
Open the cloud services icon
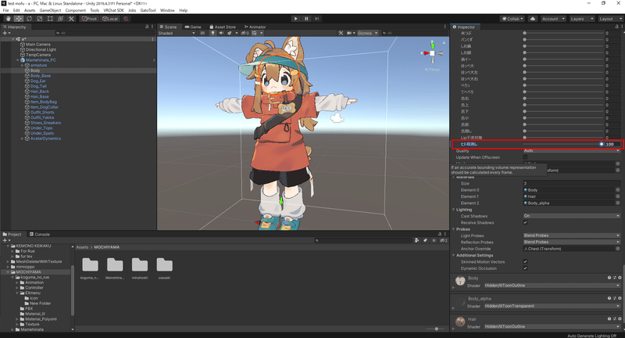(533, 19)
